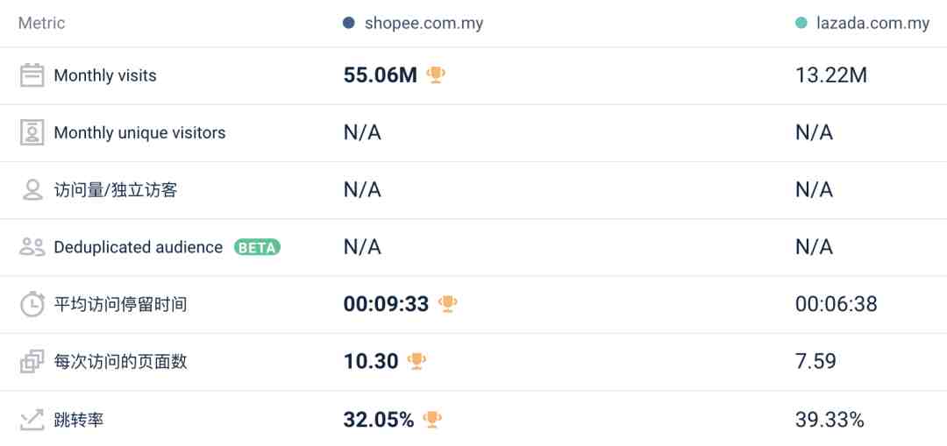Click lazada's 13.22M monthly visits value
The width and height of the screenshot is (947, 446).
[831, 75]
